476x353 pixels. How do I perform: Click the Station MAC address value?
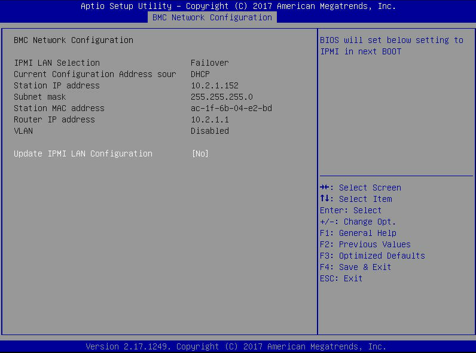coord(231,108)
